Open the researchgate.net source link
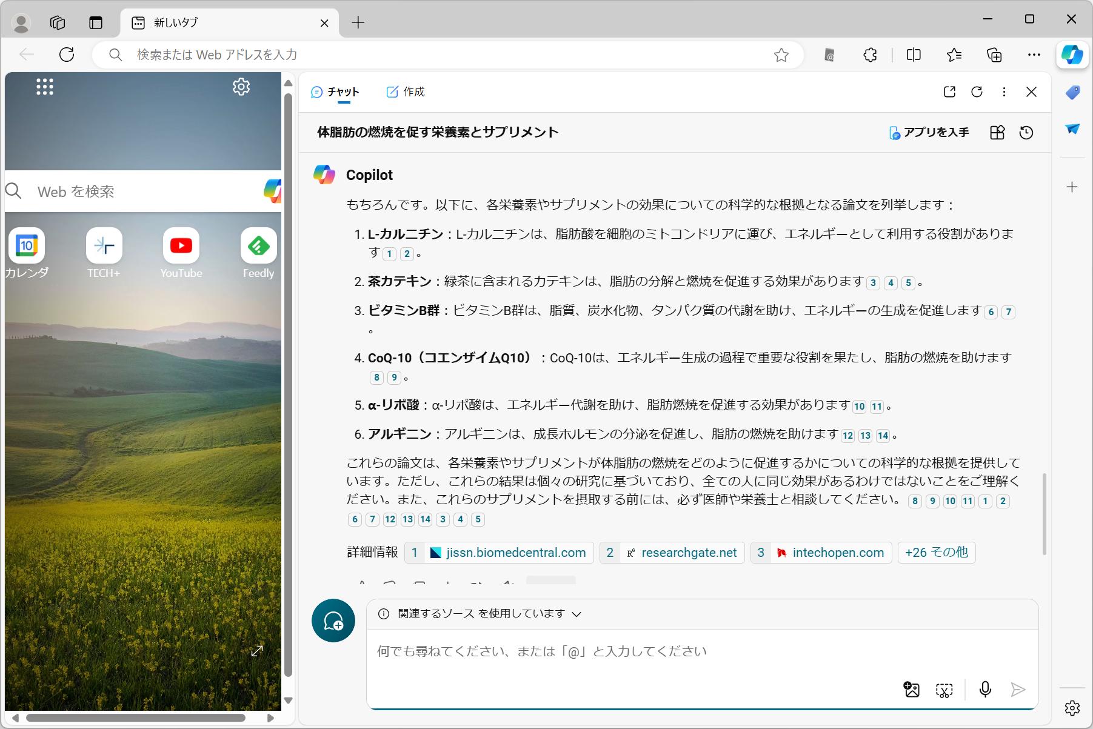The height and width of the screenshot is (729, 1093). pyautogui.click(x=672, y=553)
